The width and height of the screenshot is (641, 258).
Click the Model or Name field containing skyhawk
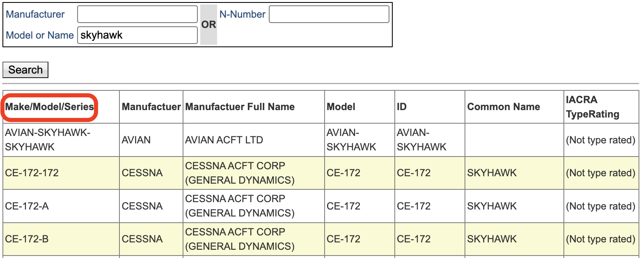(x=137, y=35)
